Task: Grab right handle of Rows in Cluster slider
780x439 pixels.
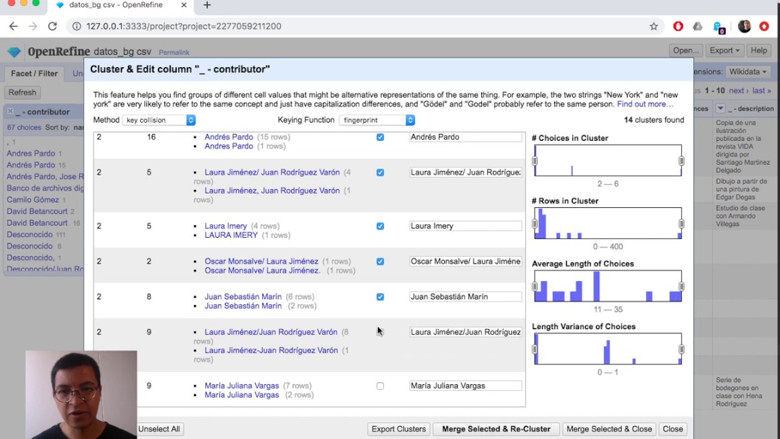Action: click(681, 224)
